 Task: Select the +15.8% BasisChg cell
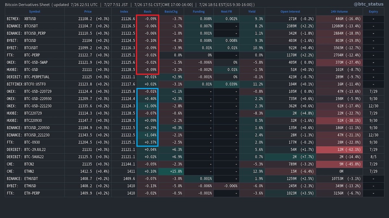coord(171,171)
